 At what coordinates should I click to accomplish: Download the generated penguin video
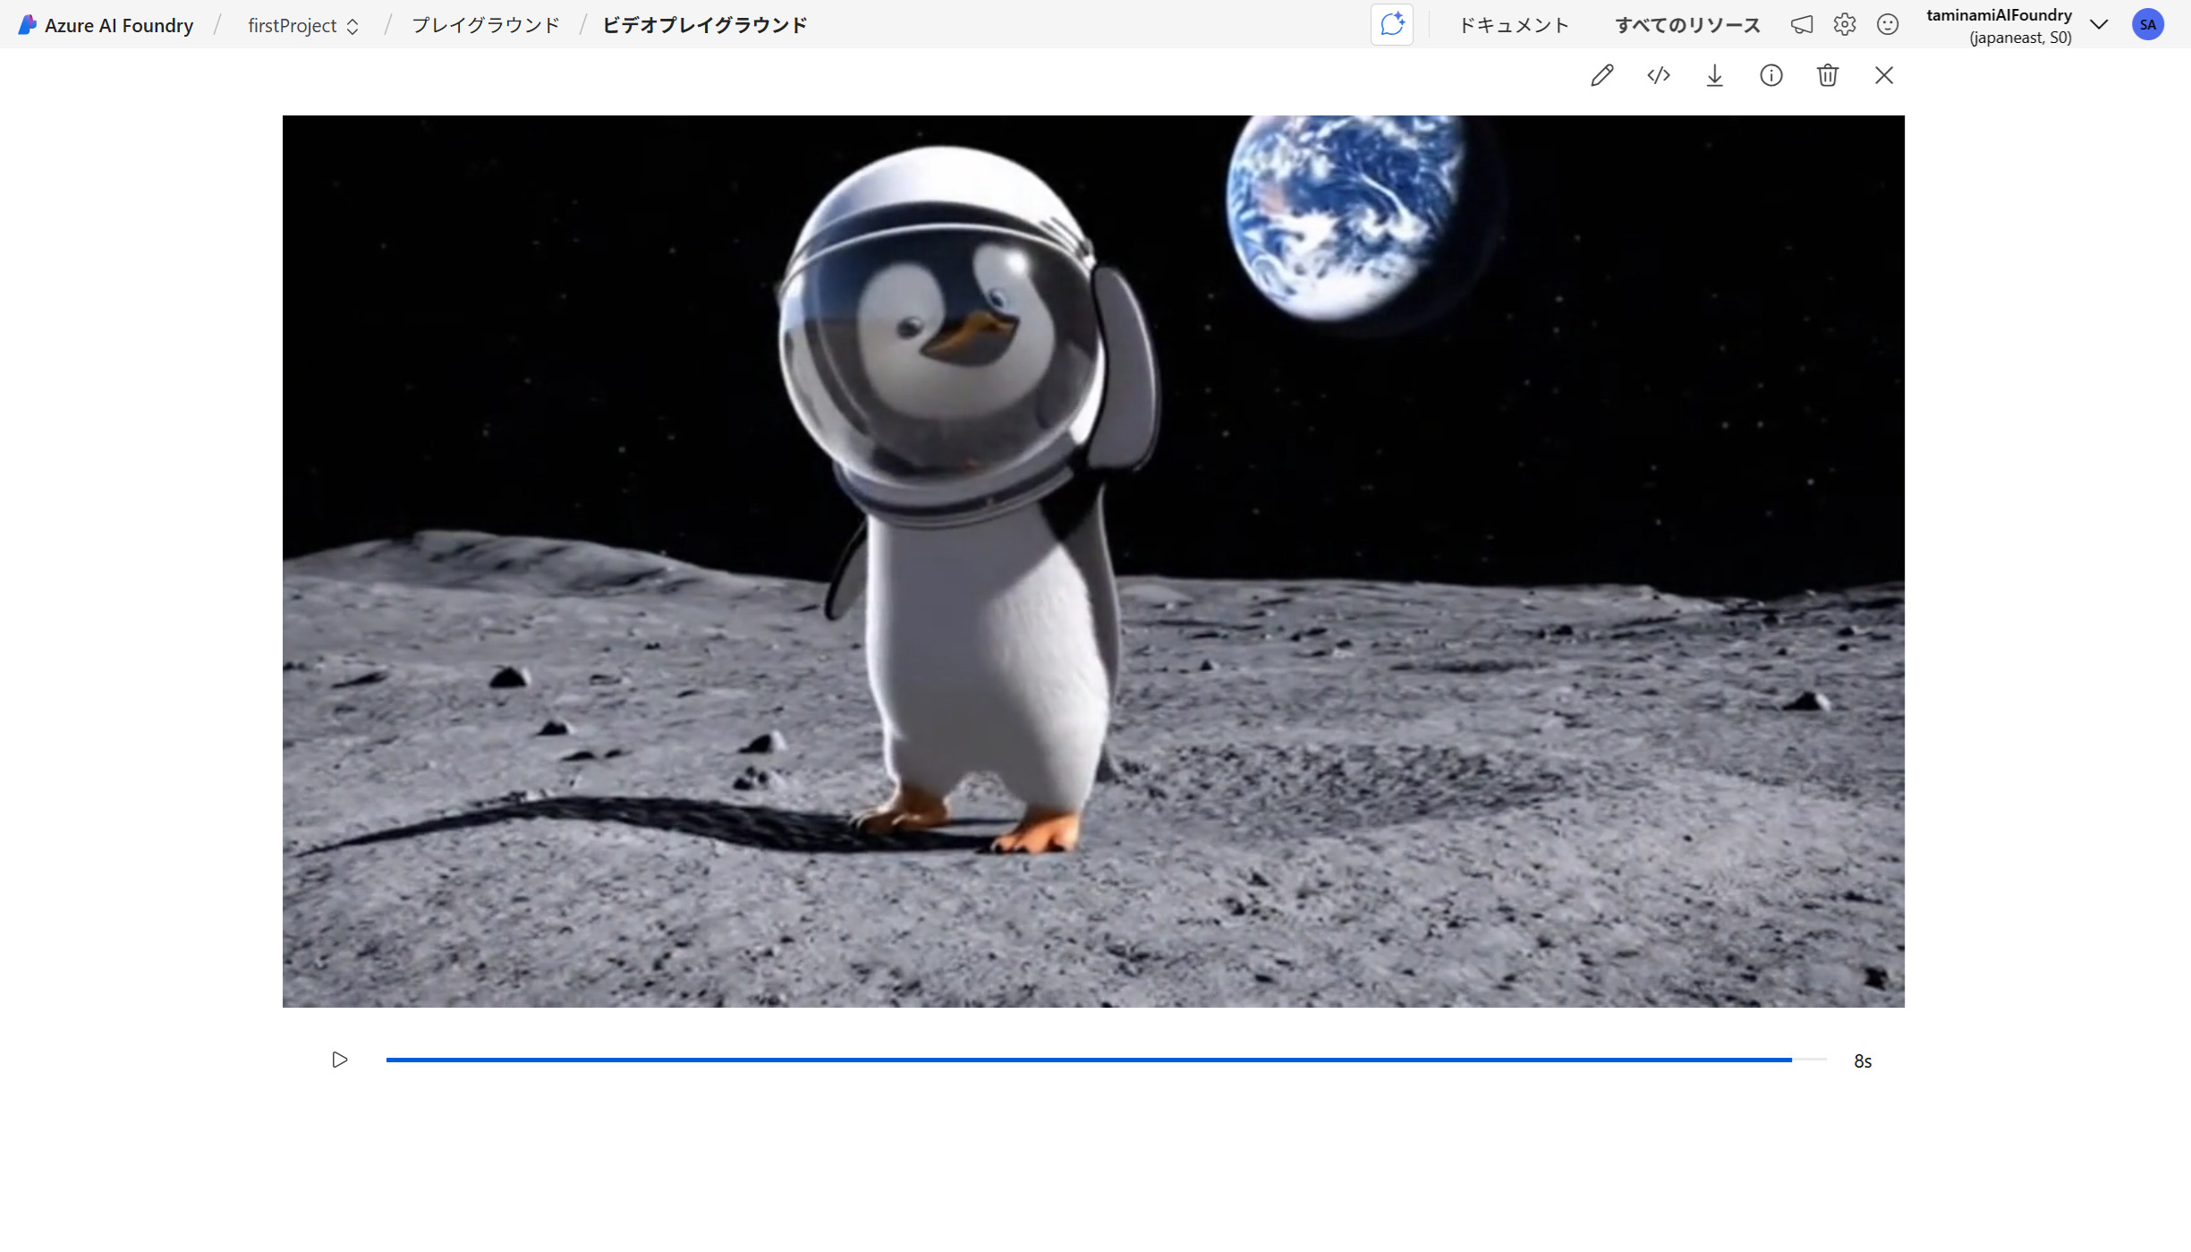[x=1714, y=75]
